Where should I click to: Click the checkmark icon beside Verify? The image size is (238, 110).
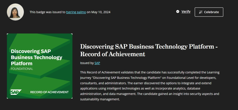click(178, 12)
